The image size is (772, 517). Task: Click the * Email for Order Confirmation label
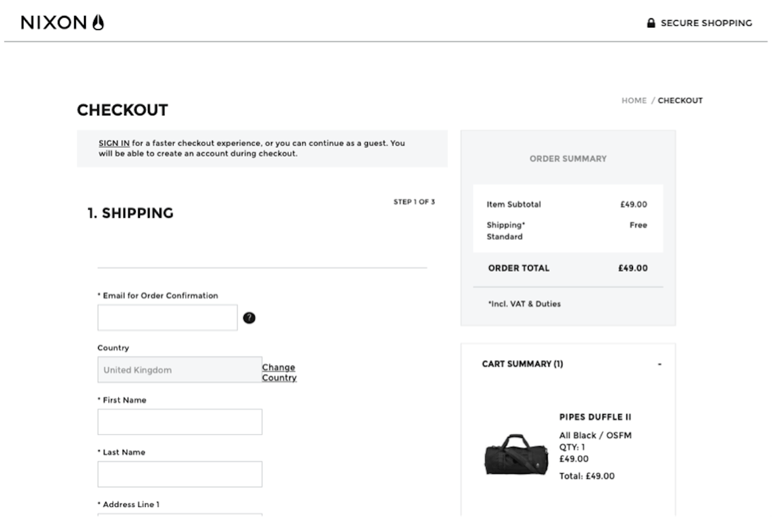coord(158,296)
